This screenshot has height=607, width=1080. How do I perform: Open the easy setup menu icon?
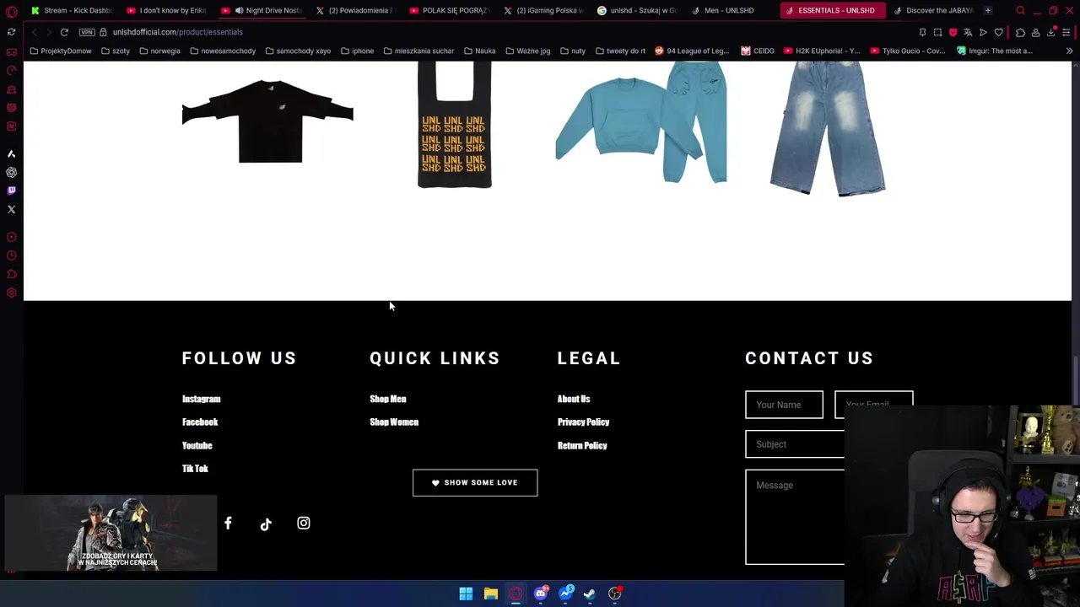pyautogui.click(x=1066, y=32)
